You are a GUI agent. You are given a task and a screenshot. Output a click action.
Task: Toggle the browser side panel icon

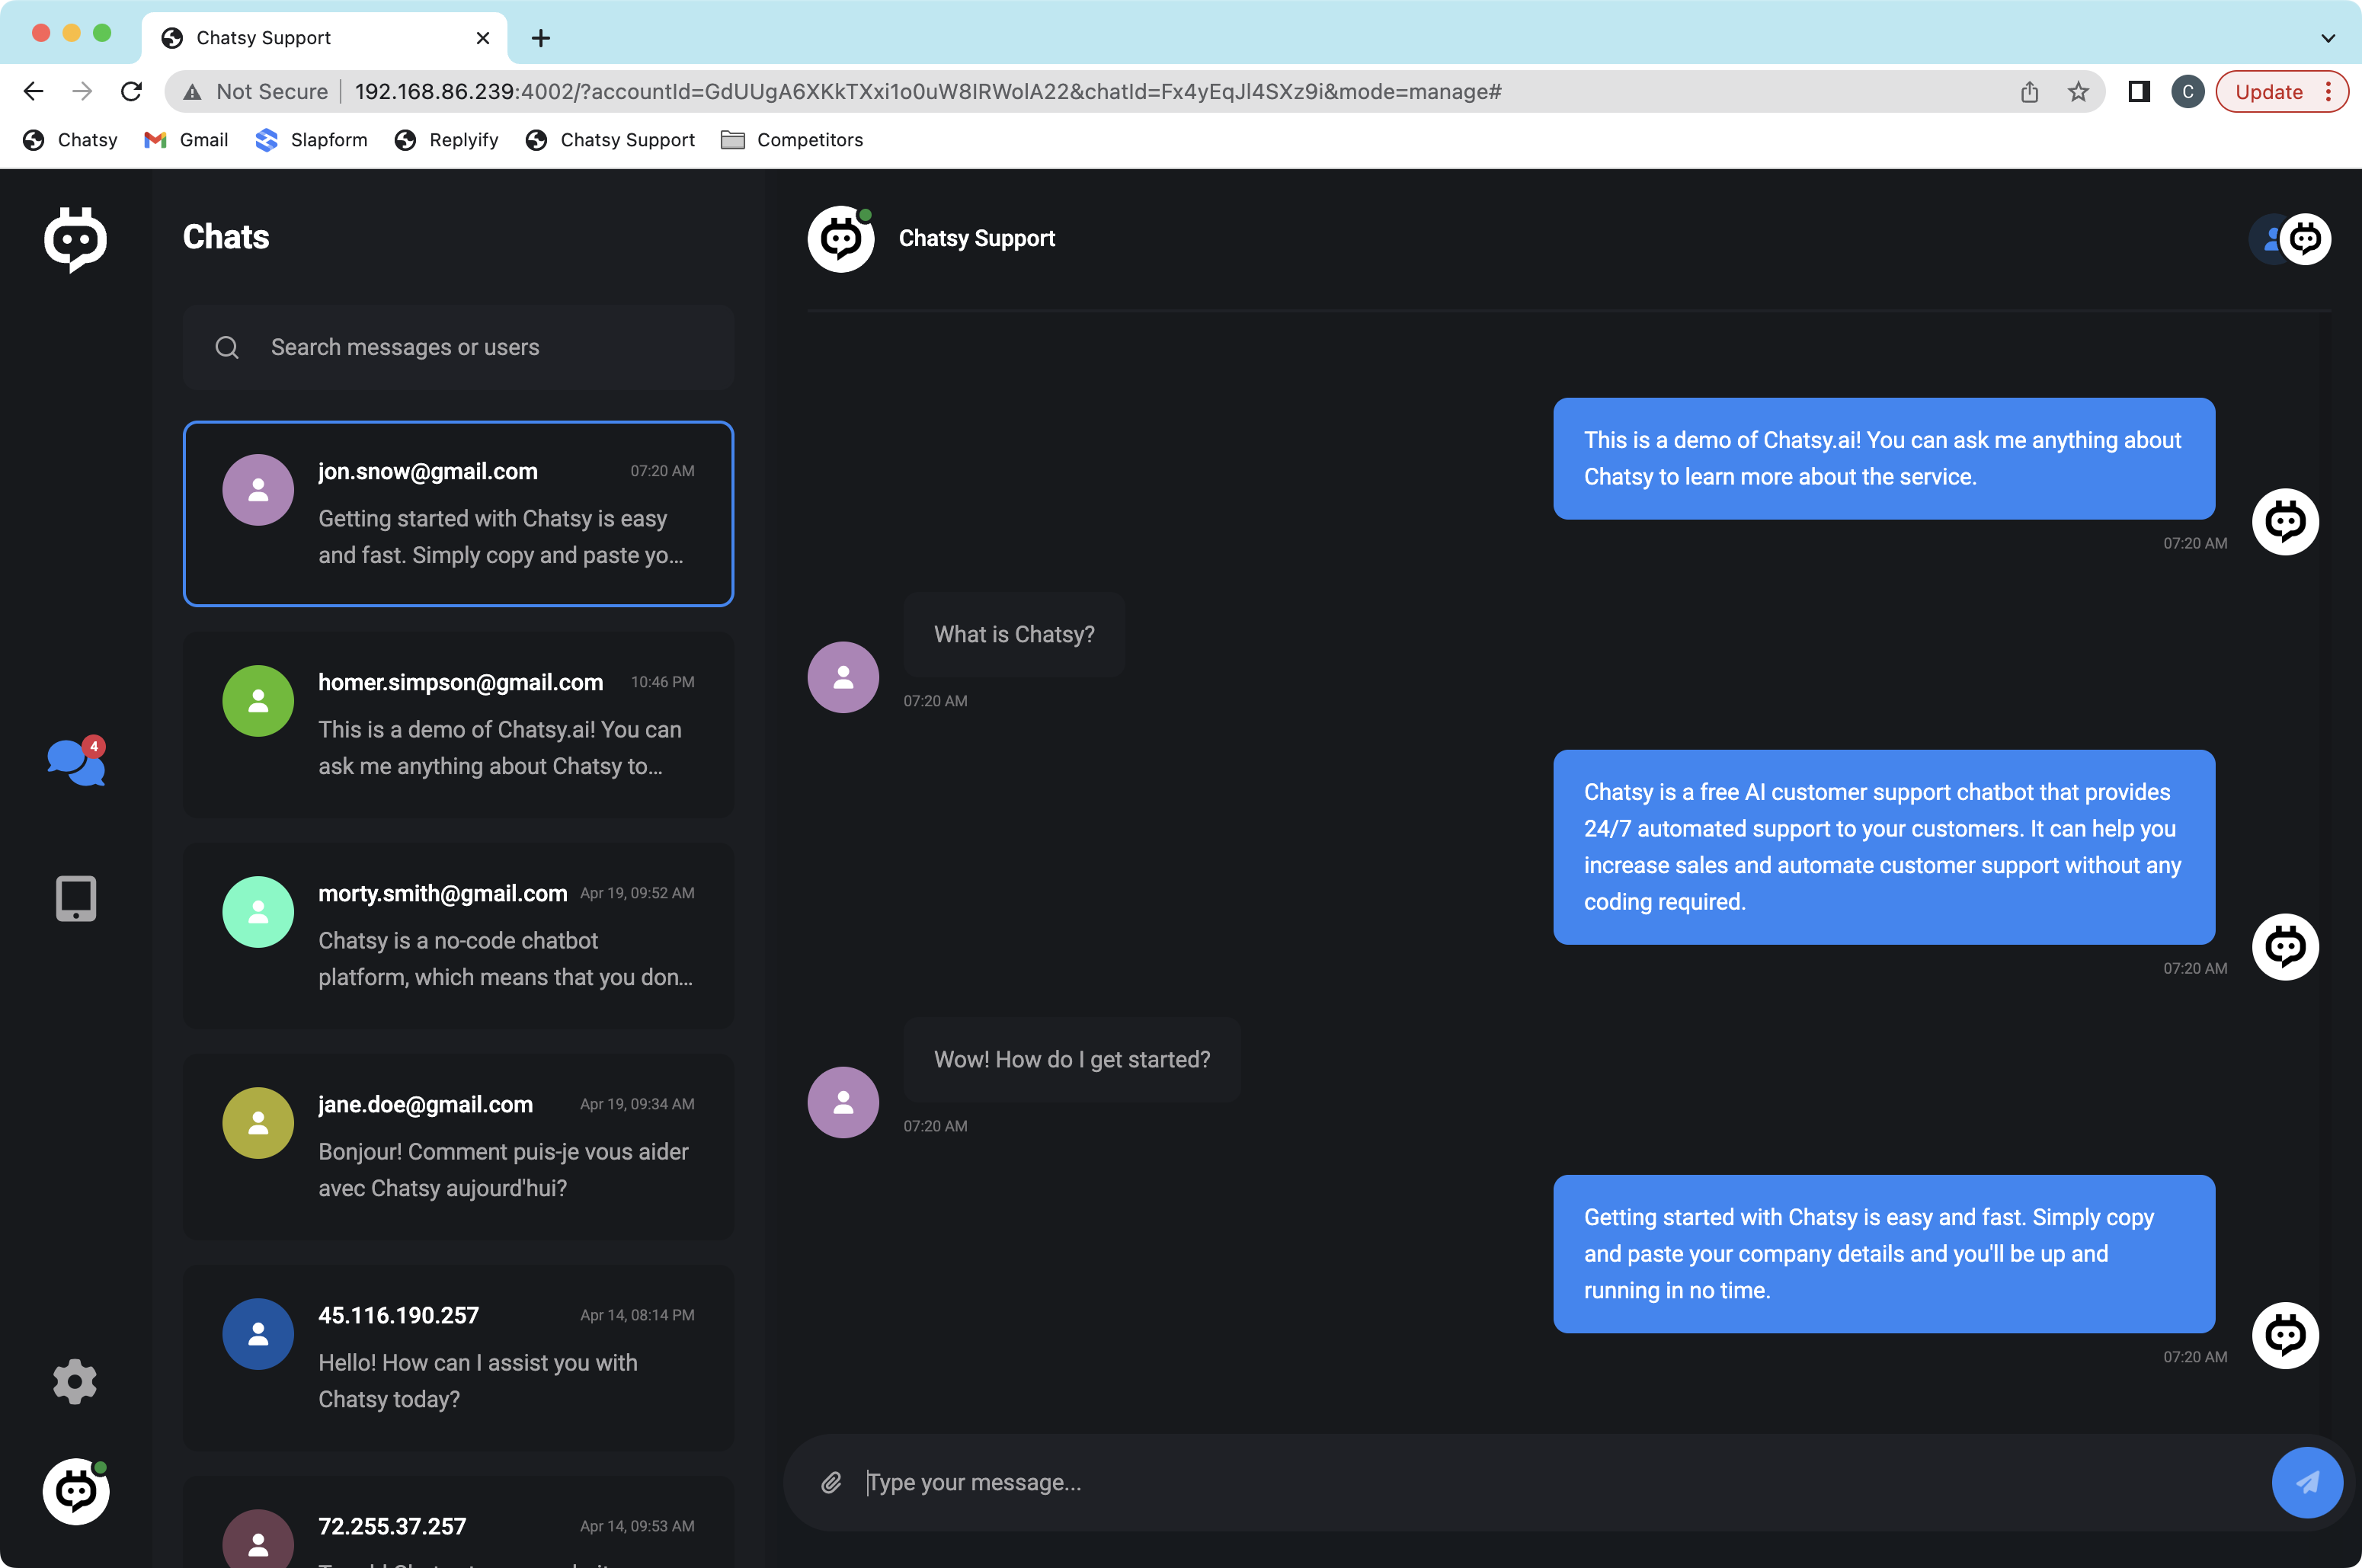tap(2139, 92)
